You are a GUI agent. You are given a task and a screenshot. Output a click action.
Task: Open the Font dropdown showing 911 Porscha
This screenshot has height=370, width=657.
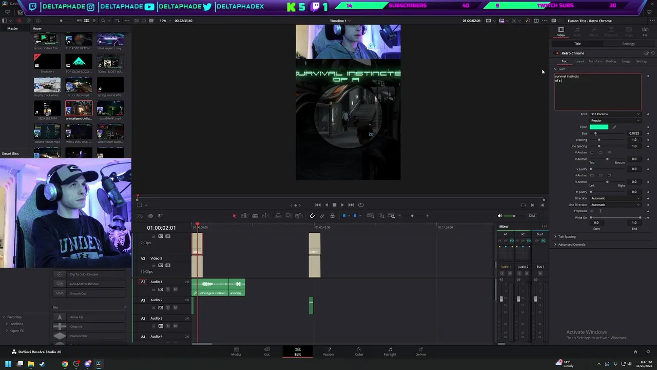click(615, 114)
